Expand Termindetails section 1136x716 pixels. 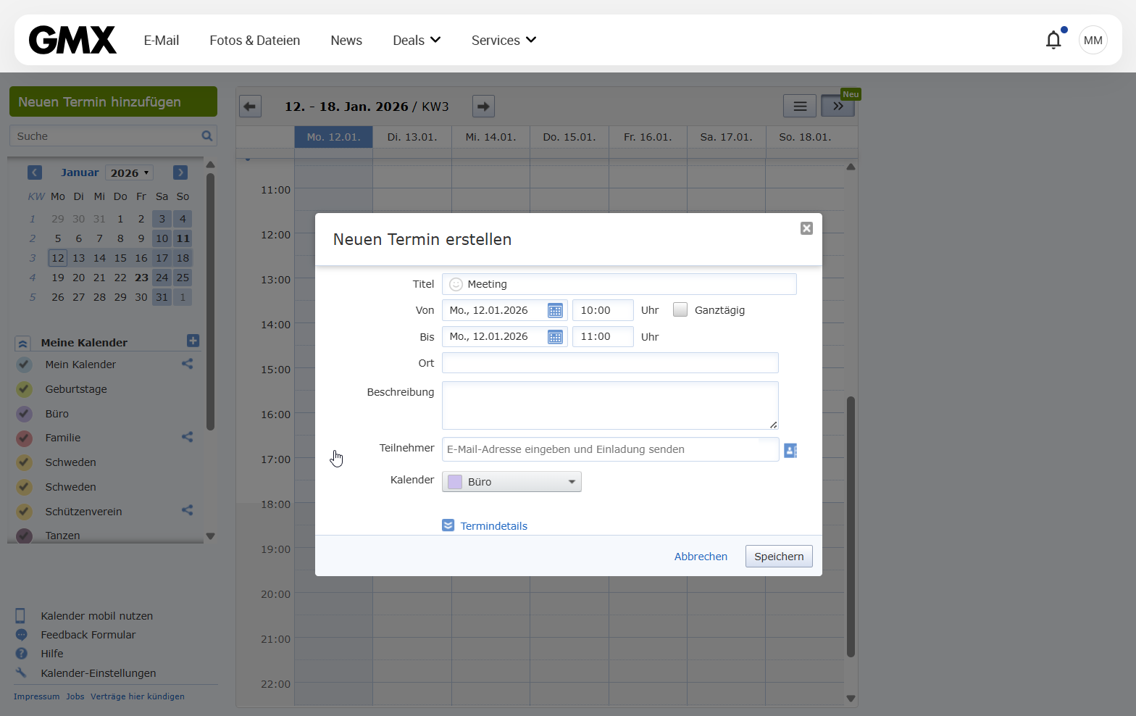(x=493, y=526)
